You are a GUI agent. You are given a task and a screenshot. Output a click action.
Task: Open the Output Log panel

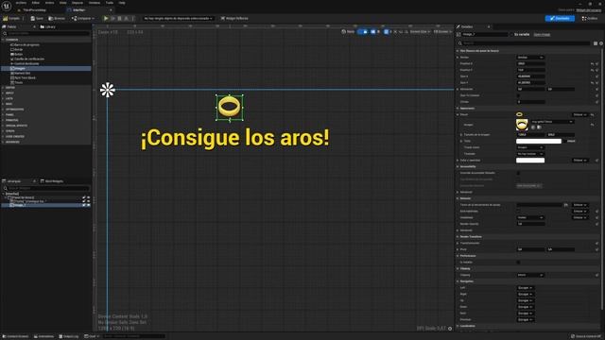(x=69, y=336)
